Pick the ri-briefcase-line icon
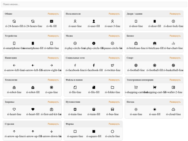 coord(136,43)
